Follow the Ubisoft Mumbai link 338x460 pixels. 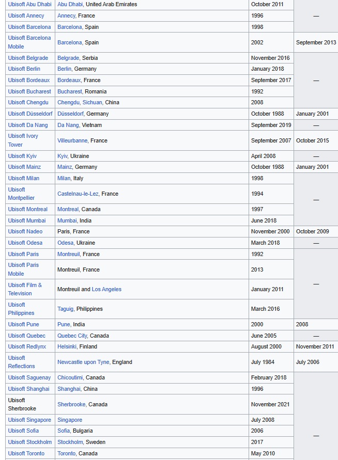pos(27,220)
